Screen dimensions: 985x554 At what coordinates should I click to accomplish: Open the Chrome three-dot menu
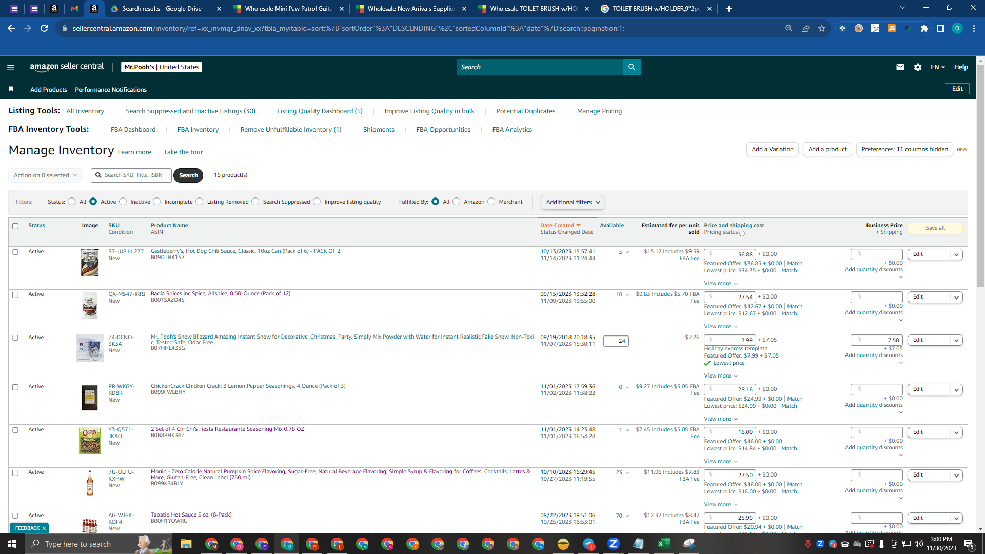point(974,28)
